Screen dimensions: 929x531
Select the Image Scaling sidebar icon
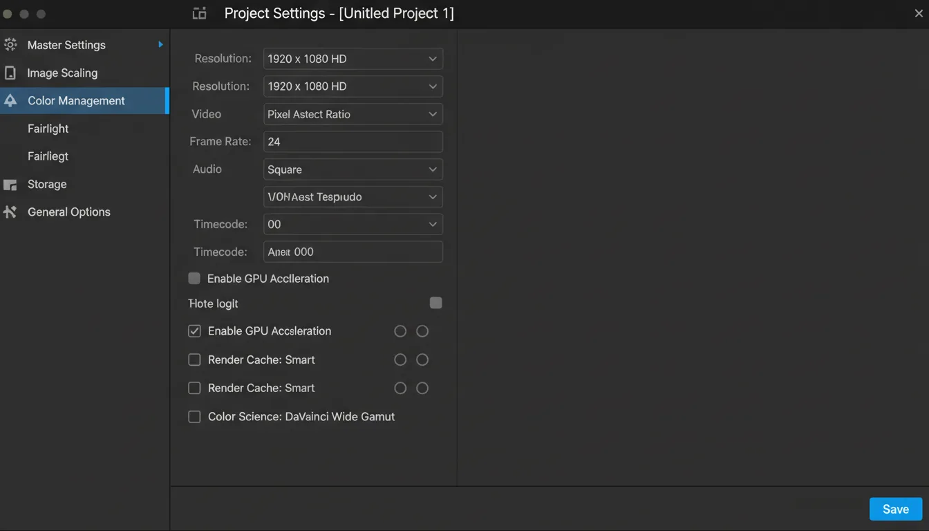[x=11, y=73]
